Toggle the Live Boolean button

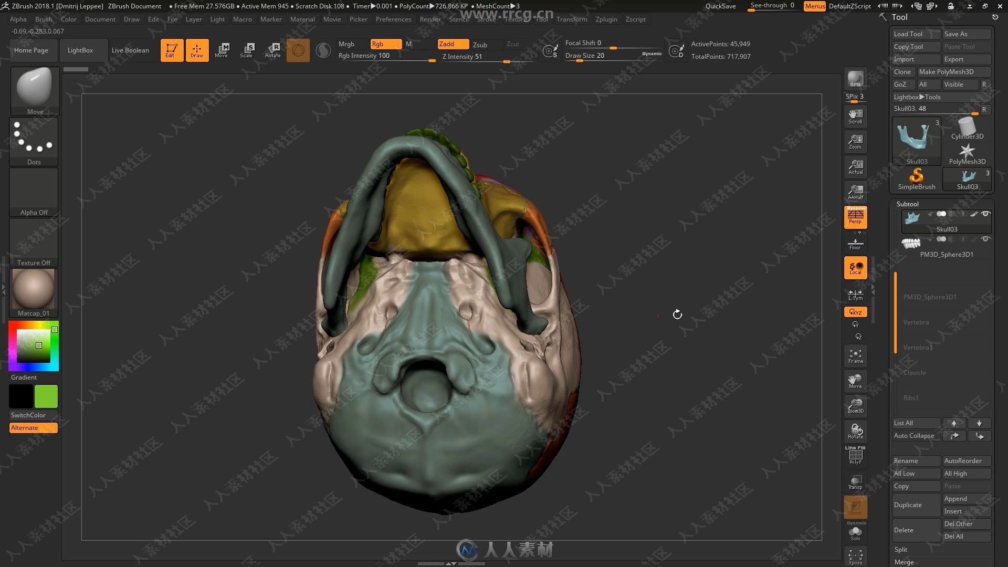[130, 50]
